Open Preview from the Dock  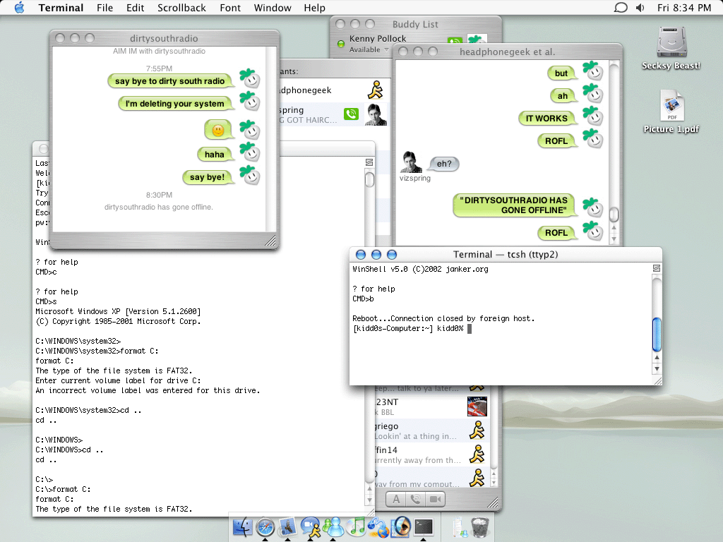tap(401, 527)
